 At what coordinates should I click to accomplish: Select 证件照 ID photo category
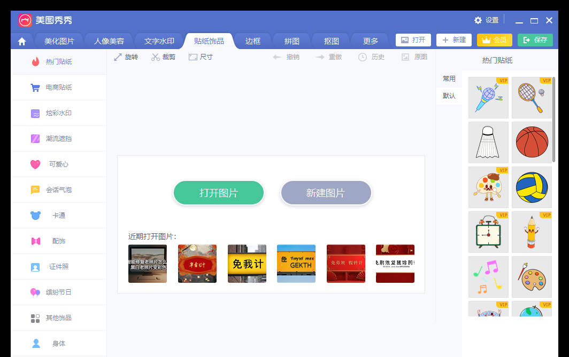pos(59,267)
